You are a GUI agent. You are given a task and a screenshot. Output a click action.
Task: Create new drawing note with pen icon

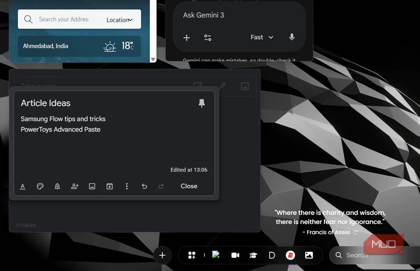point(222,86)
